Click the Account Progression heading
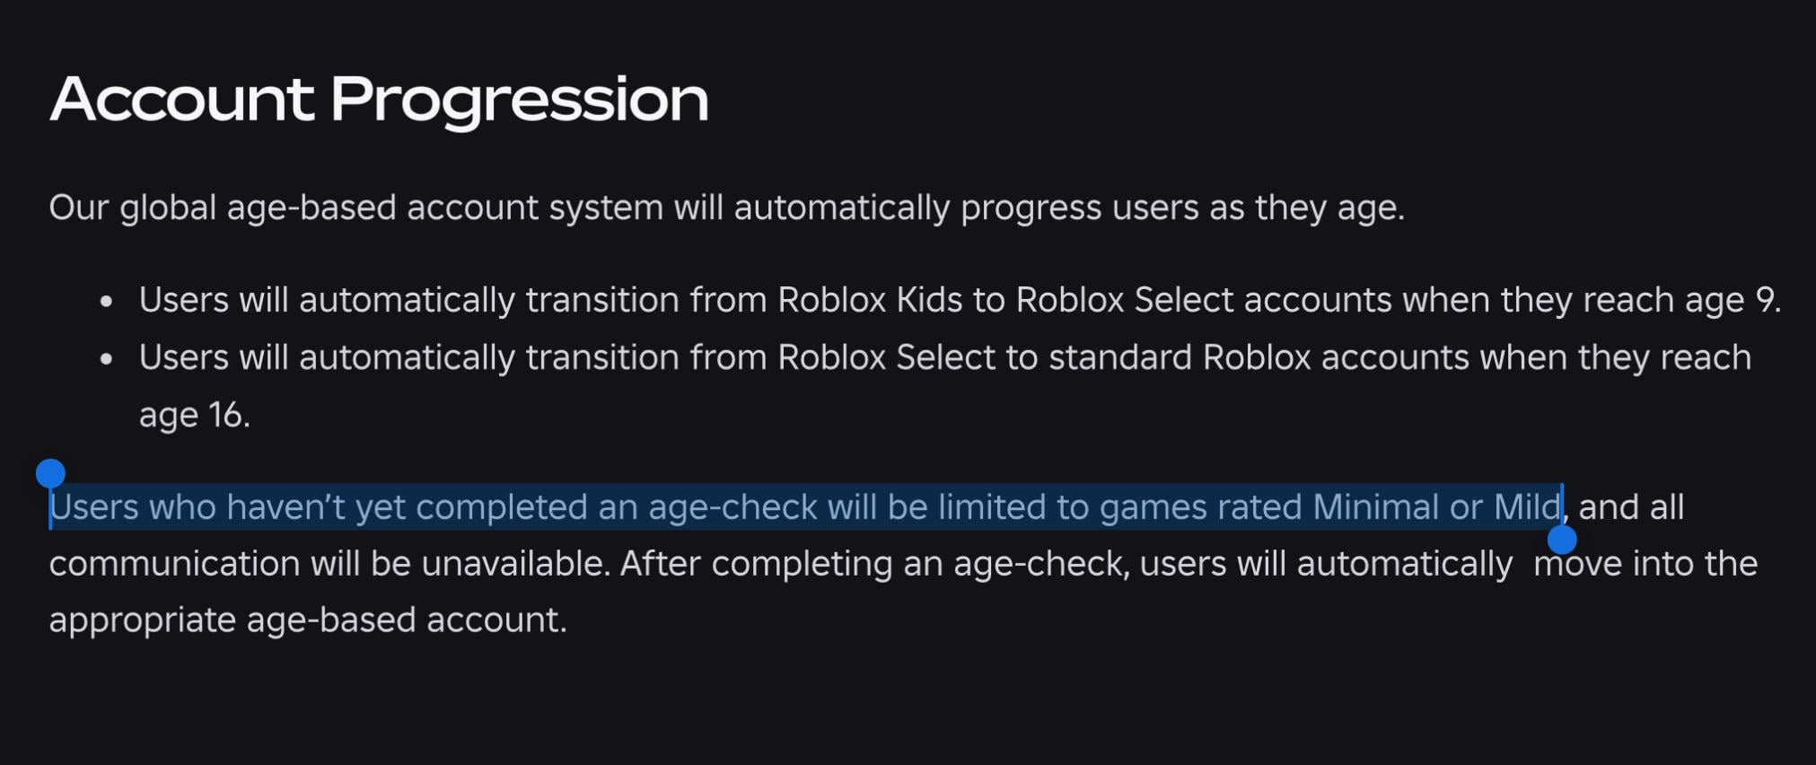 379,99
